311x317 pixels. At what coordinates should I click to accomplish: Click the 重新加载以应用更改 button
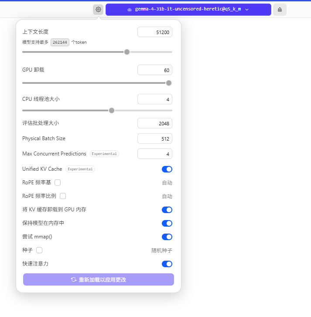tap(99, 279)
